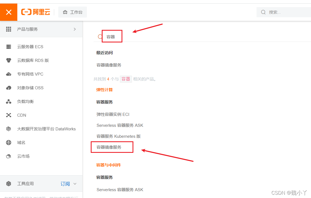The height and width of the screenshot is (198, 311).
Task: Click the Alibaba Cloud logo
Action: pyautogui.click(x=36, y=12)
